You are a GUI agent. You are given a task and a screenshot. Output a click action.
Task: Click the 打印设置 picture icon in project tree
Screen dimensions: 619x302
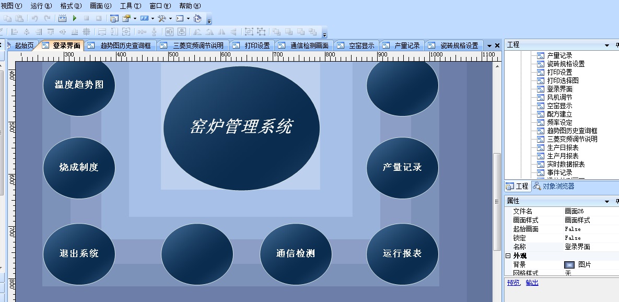coord(541,72)
